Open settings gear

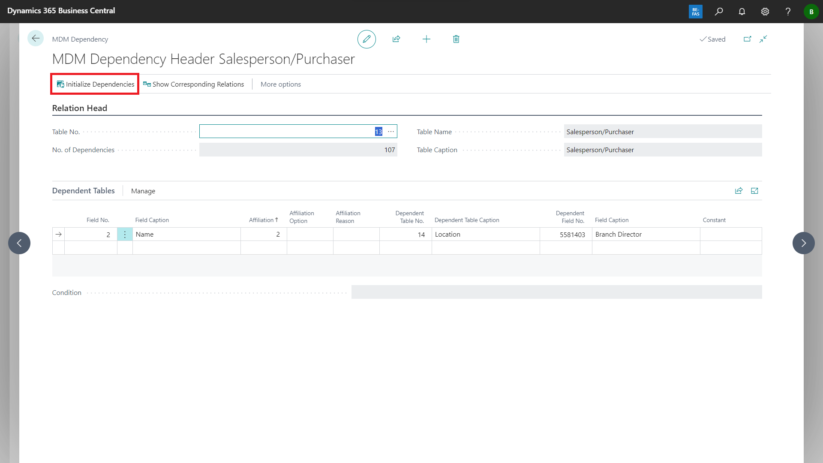765,12
